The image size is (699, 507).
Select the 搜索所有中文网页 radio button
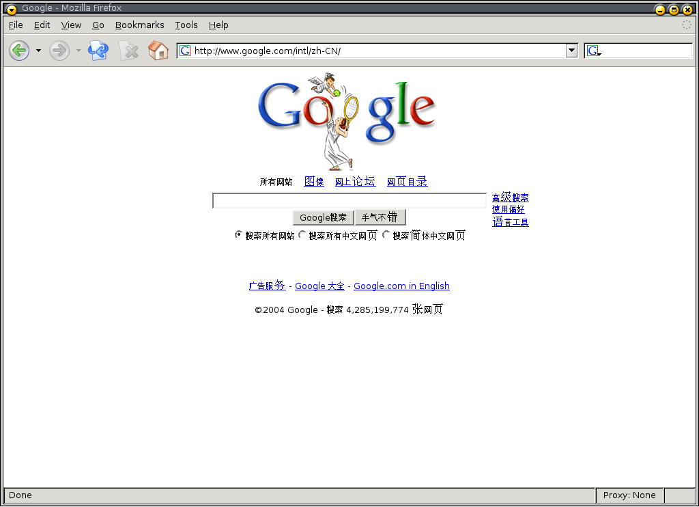(x=302, y=235)
